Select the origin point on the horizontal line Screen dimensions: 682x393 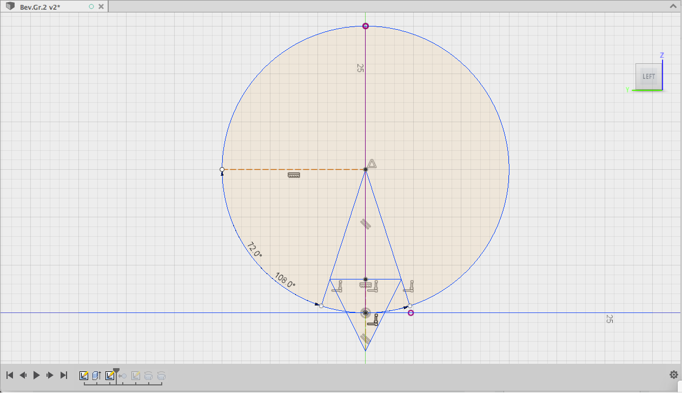[366, 313]
